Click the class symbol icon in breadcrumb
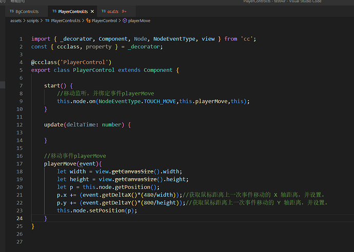The height and width of the screenshot is (252, 354). pos(88,21)
